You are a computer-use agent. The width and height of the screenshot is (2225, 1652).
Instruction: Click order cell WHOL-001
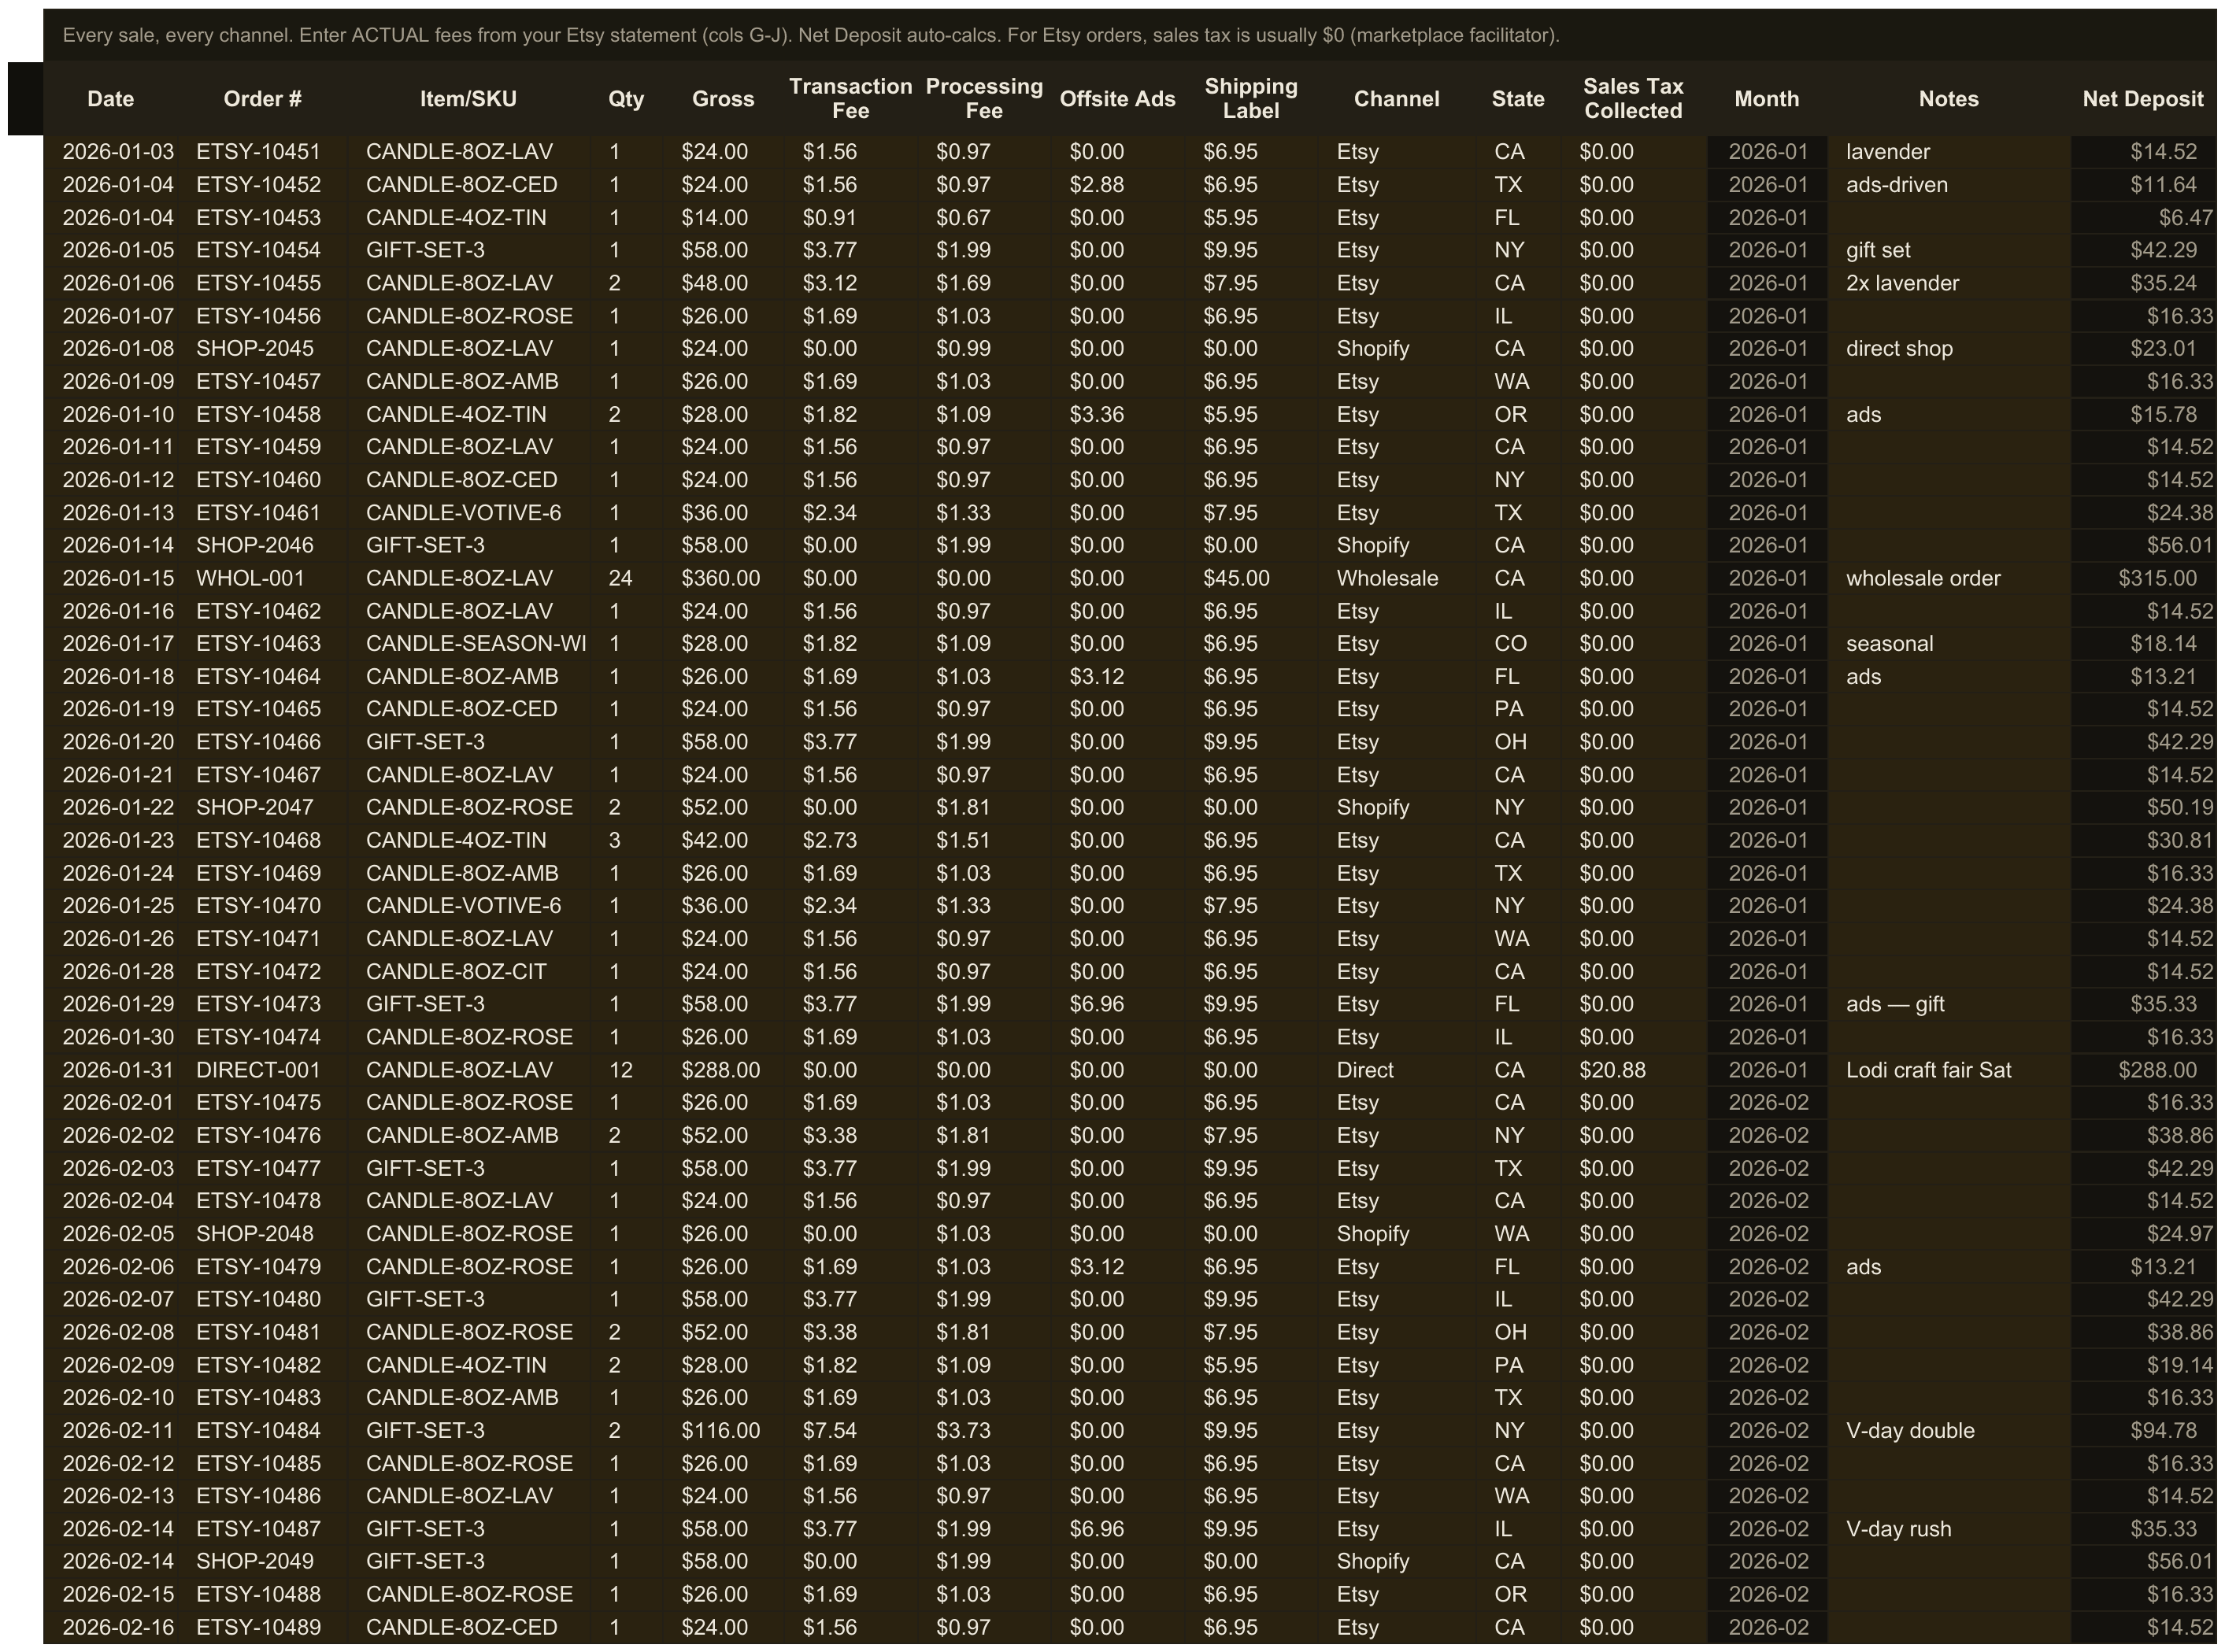(x=262, y=578)
